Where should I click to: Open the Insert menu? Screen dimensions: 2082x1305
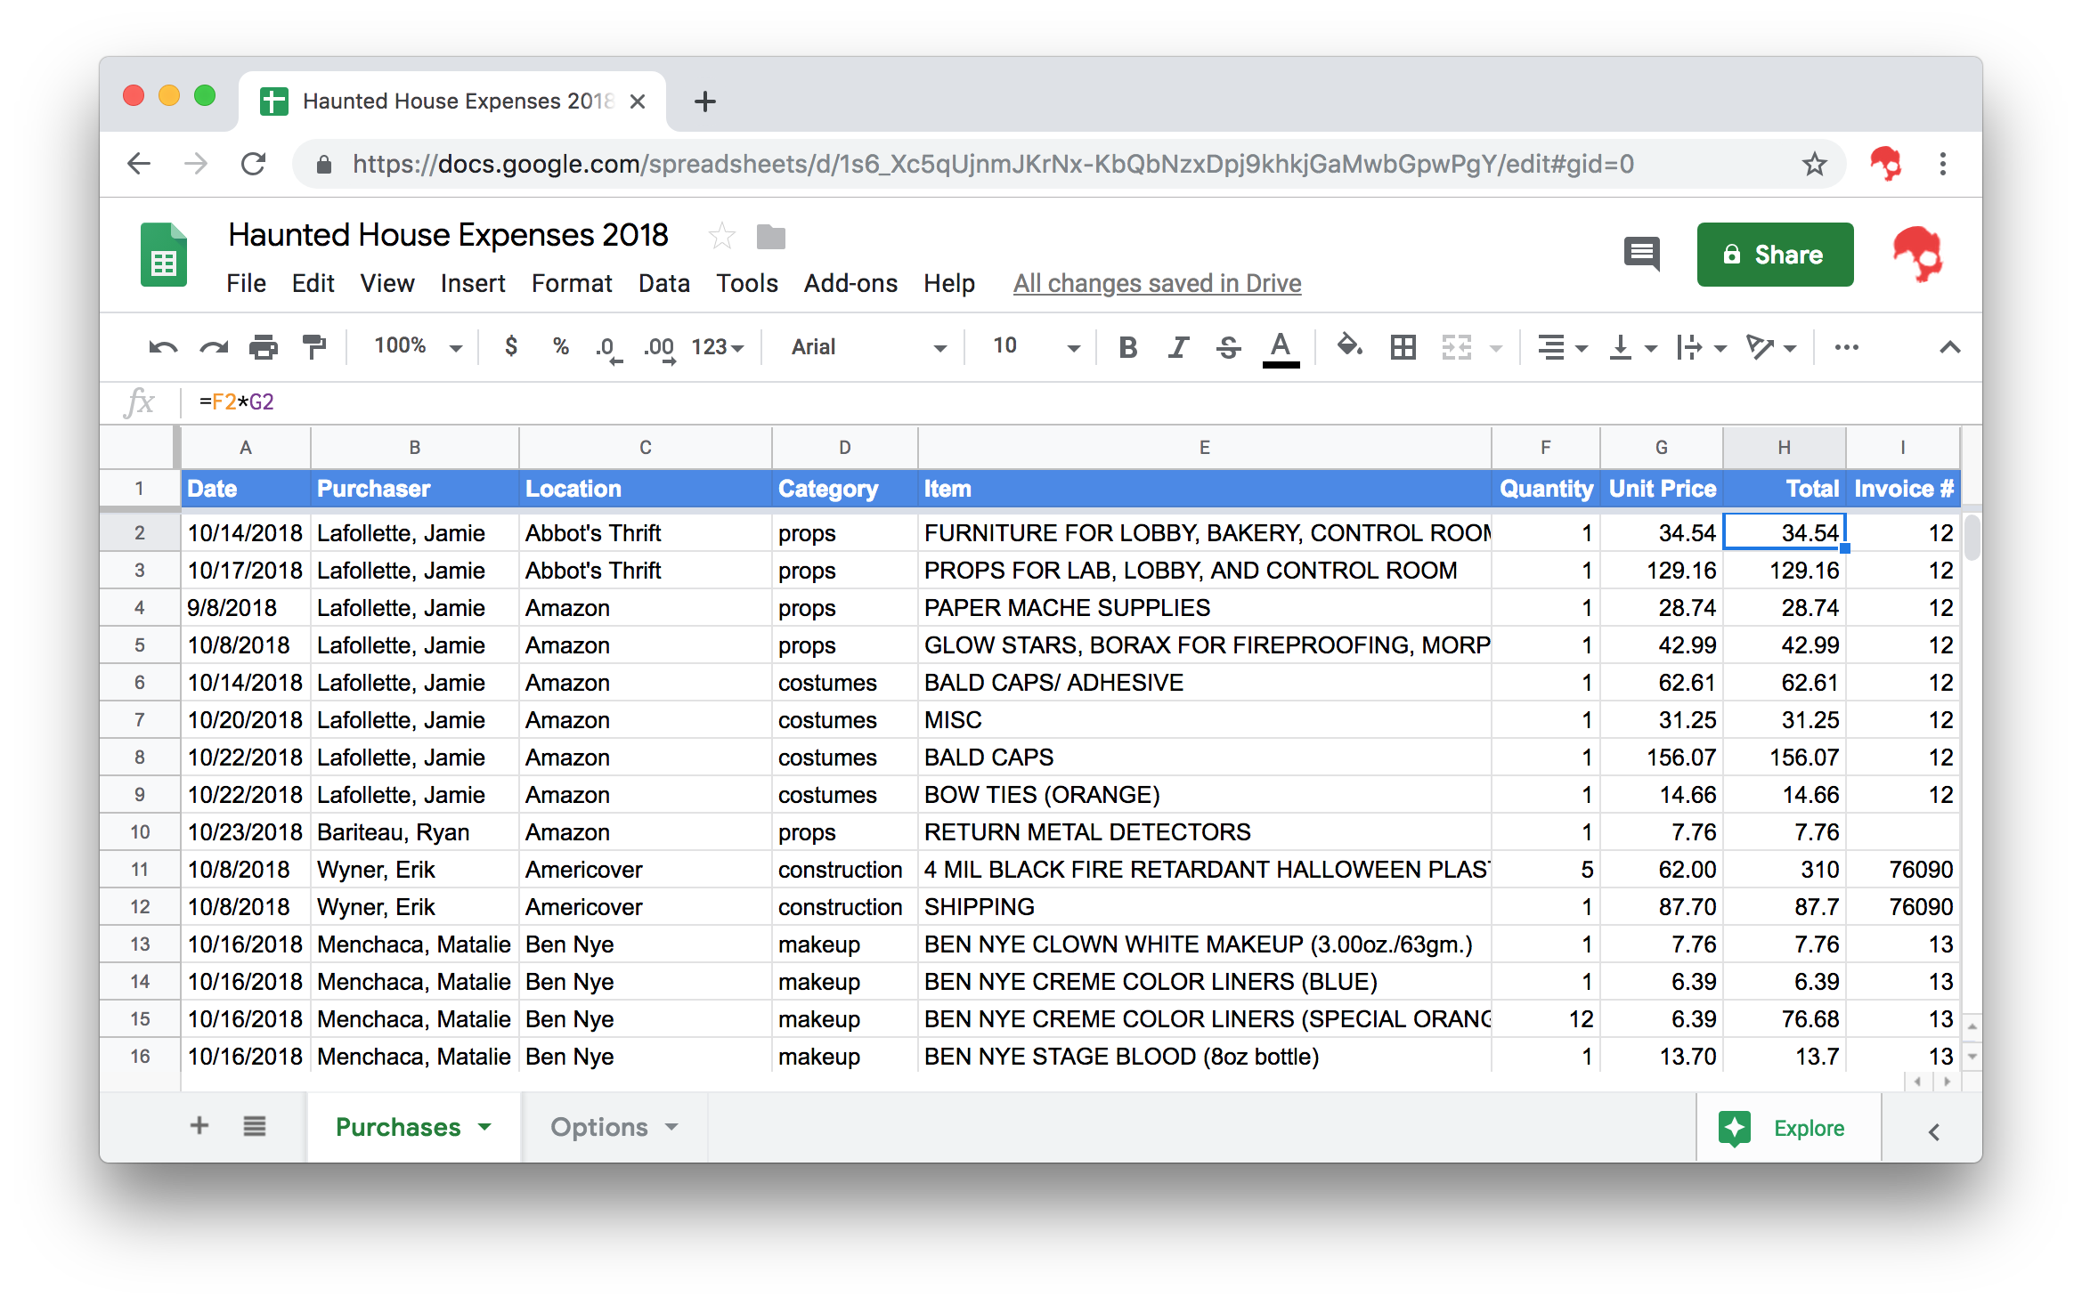pyautogui.click(x=472, y=283)
